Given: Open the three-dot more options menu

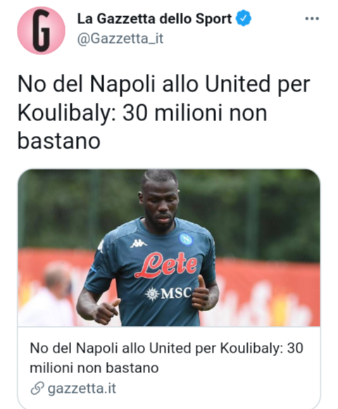Looking at the screenshot, I should click(x=312, y=18).
